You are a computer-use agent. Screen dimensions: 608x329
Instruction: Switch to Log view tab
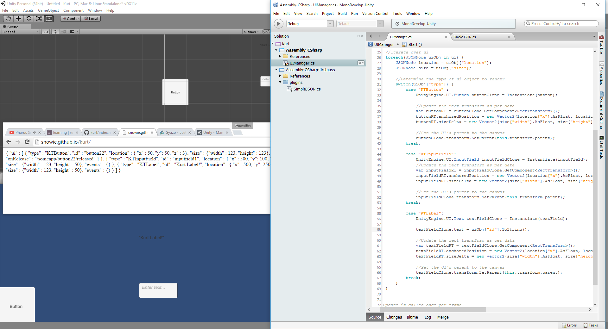tap(427, 317)
